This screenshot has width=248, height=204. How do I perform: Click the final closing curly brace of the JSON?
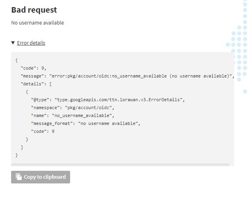tap(17, 155)
